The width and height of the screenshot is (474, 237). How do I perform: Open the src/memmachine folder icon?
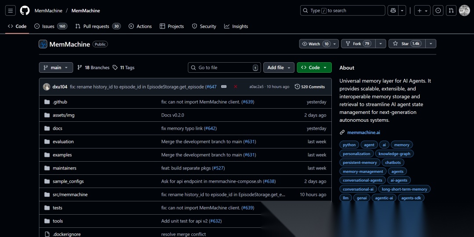(x=47, y=195)
